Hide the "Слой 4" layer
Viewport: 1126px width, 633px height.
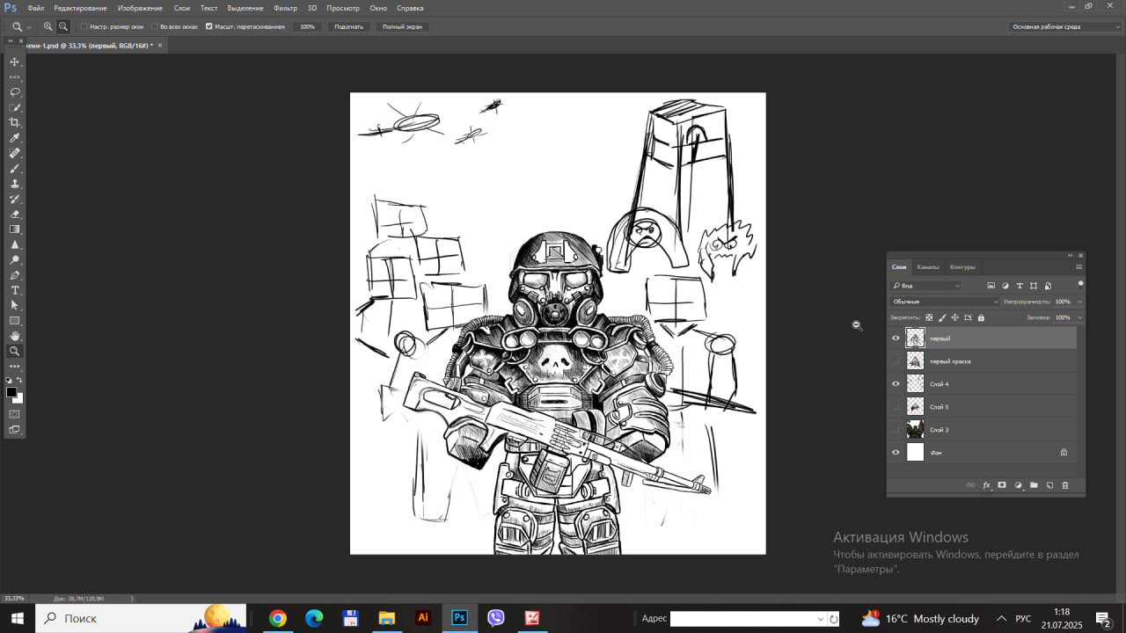[896, 384]
